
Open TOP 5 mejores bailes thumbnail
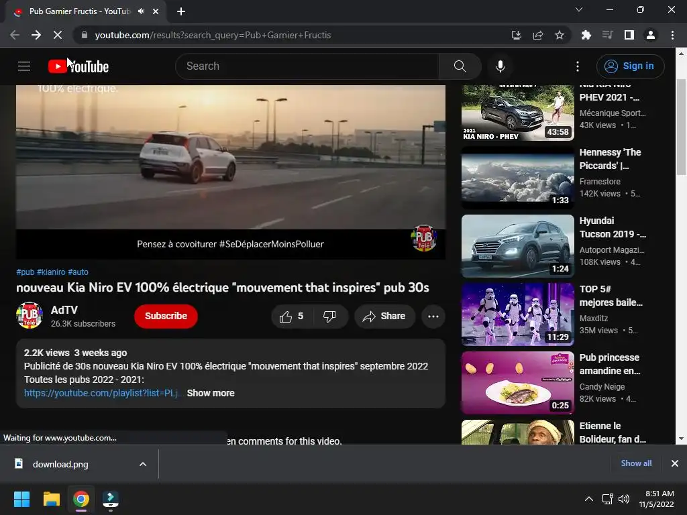pyautogui.click(x=517, y=314)
